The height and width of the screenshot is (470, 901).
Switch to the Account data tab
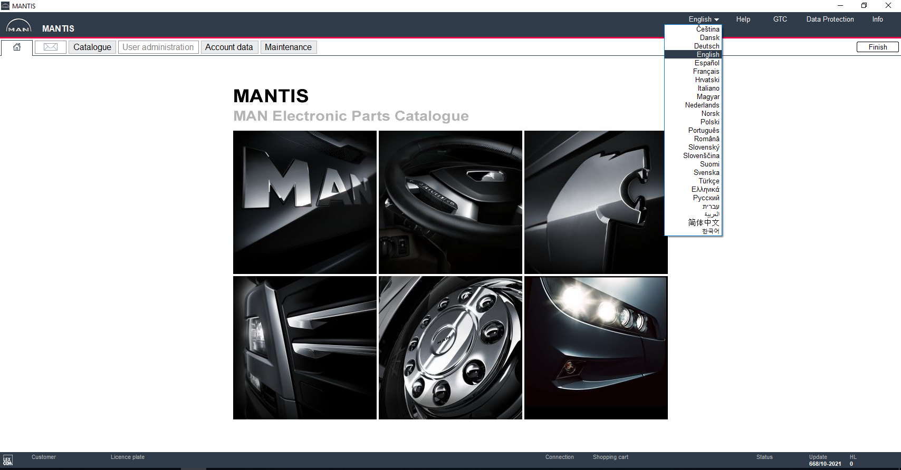tap(229, 47)
